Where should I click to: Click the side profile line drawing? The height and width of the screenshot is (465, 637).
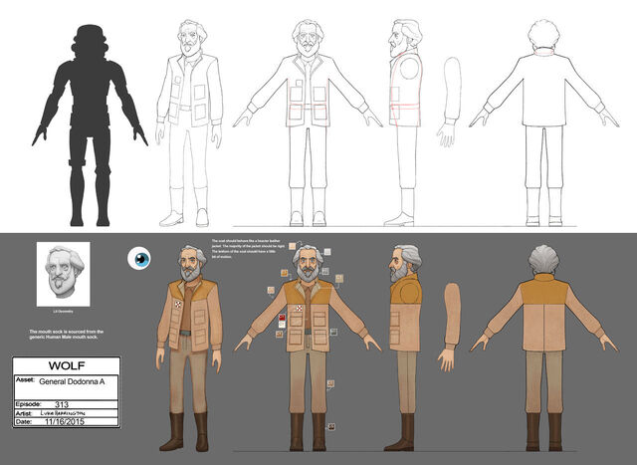(405, 123)
